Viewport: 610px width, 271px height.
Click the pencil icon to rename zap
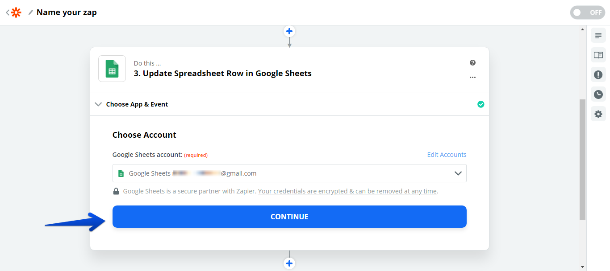click(x=31, y=12)
